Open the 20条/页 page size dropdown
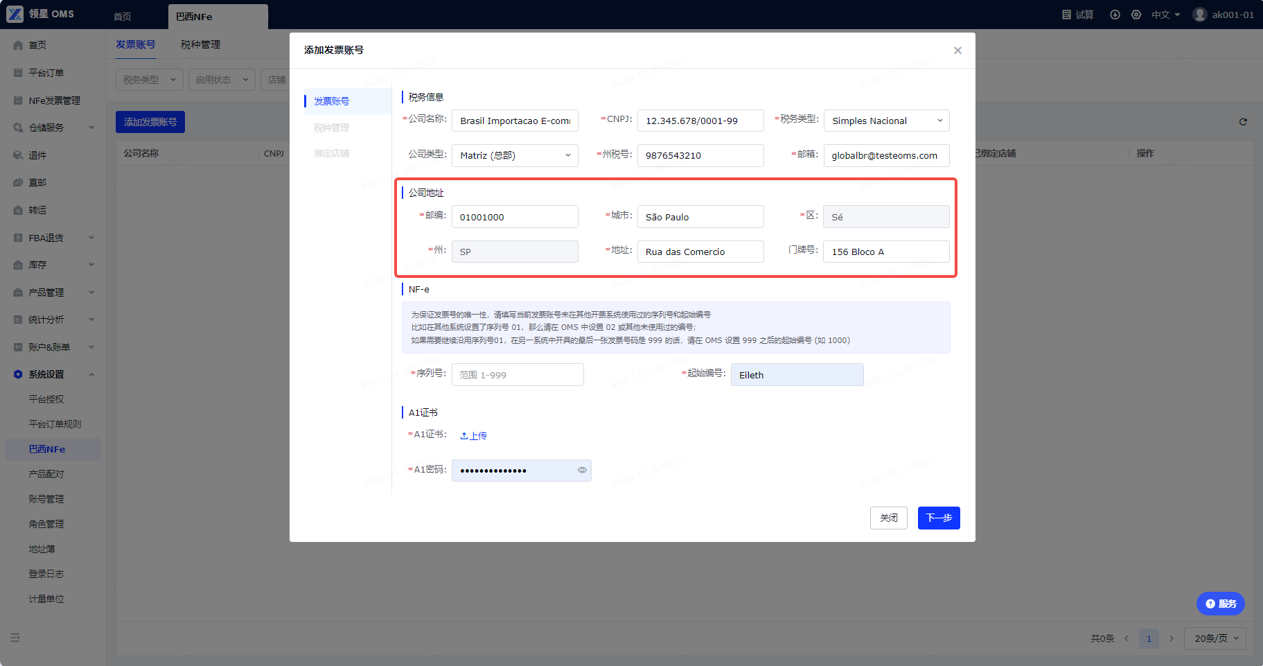The image size is (1263, 666). pyautogui.click(x=1216, y=638)
